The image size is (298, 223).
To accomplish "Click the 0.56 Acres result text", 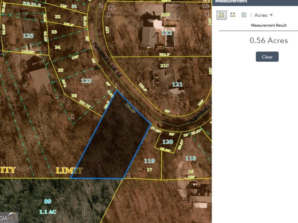I will tap(269, 41).
